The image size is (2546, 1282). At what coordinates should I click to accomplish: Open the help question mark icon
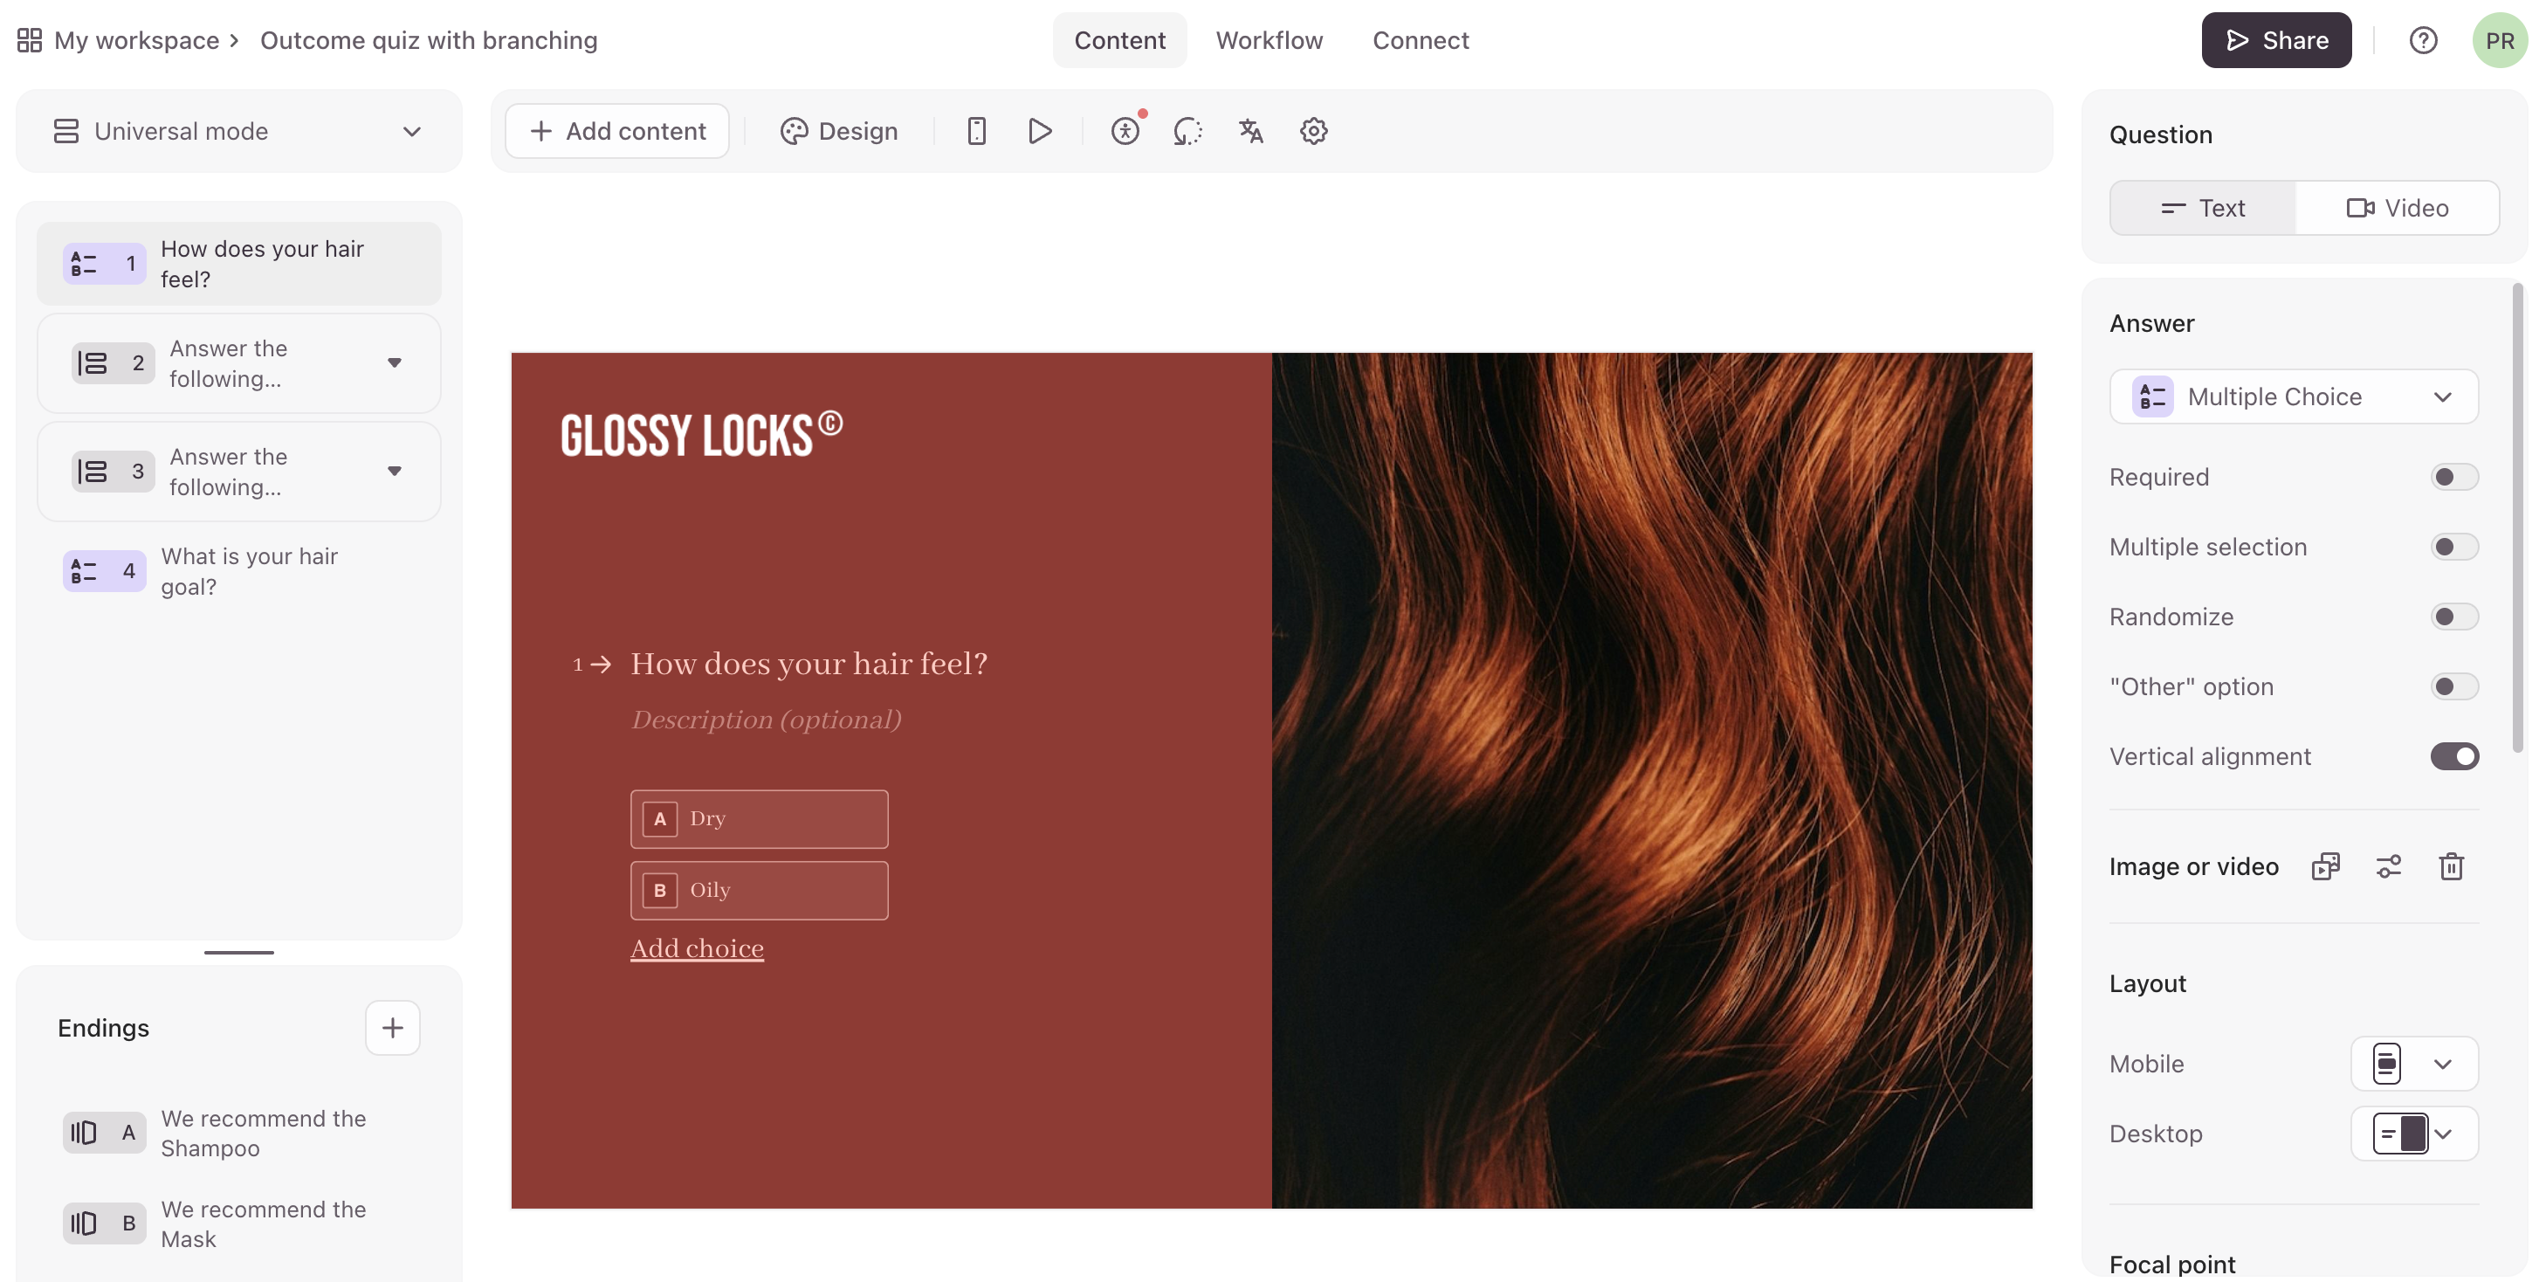[x=2423, y=40]
